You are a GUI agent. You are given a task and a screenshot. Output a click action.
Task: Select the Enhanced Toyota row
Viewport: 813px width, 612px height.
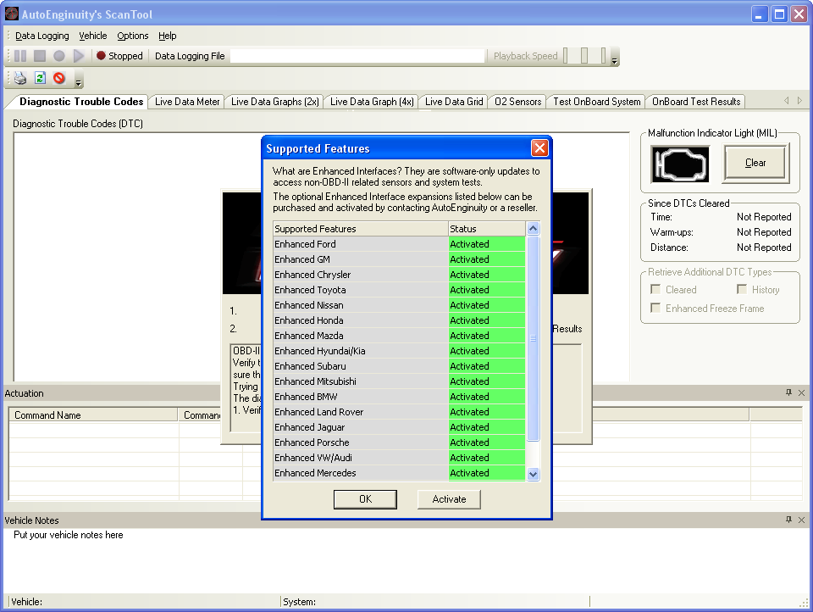coord(399,290)
